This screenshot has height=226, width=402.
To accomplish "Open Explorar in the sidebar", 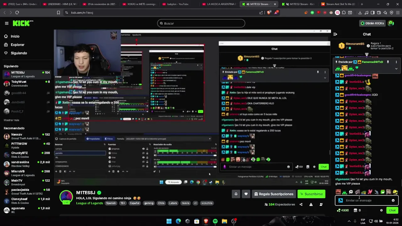I will click(14, 45).
